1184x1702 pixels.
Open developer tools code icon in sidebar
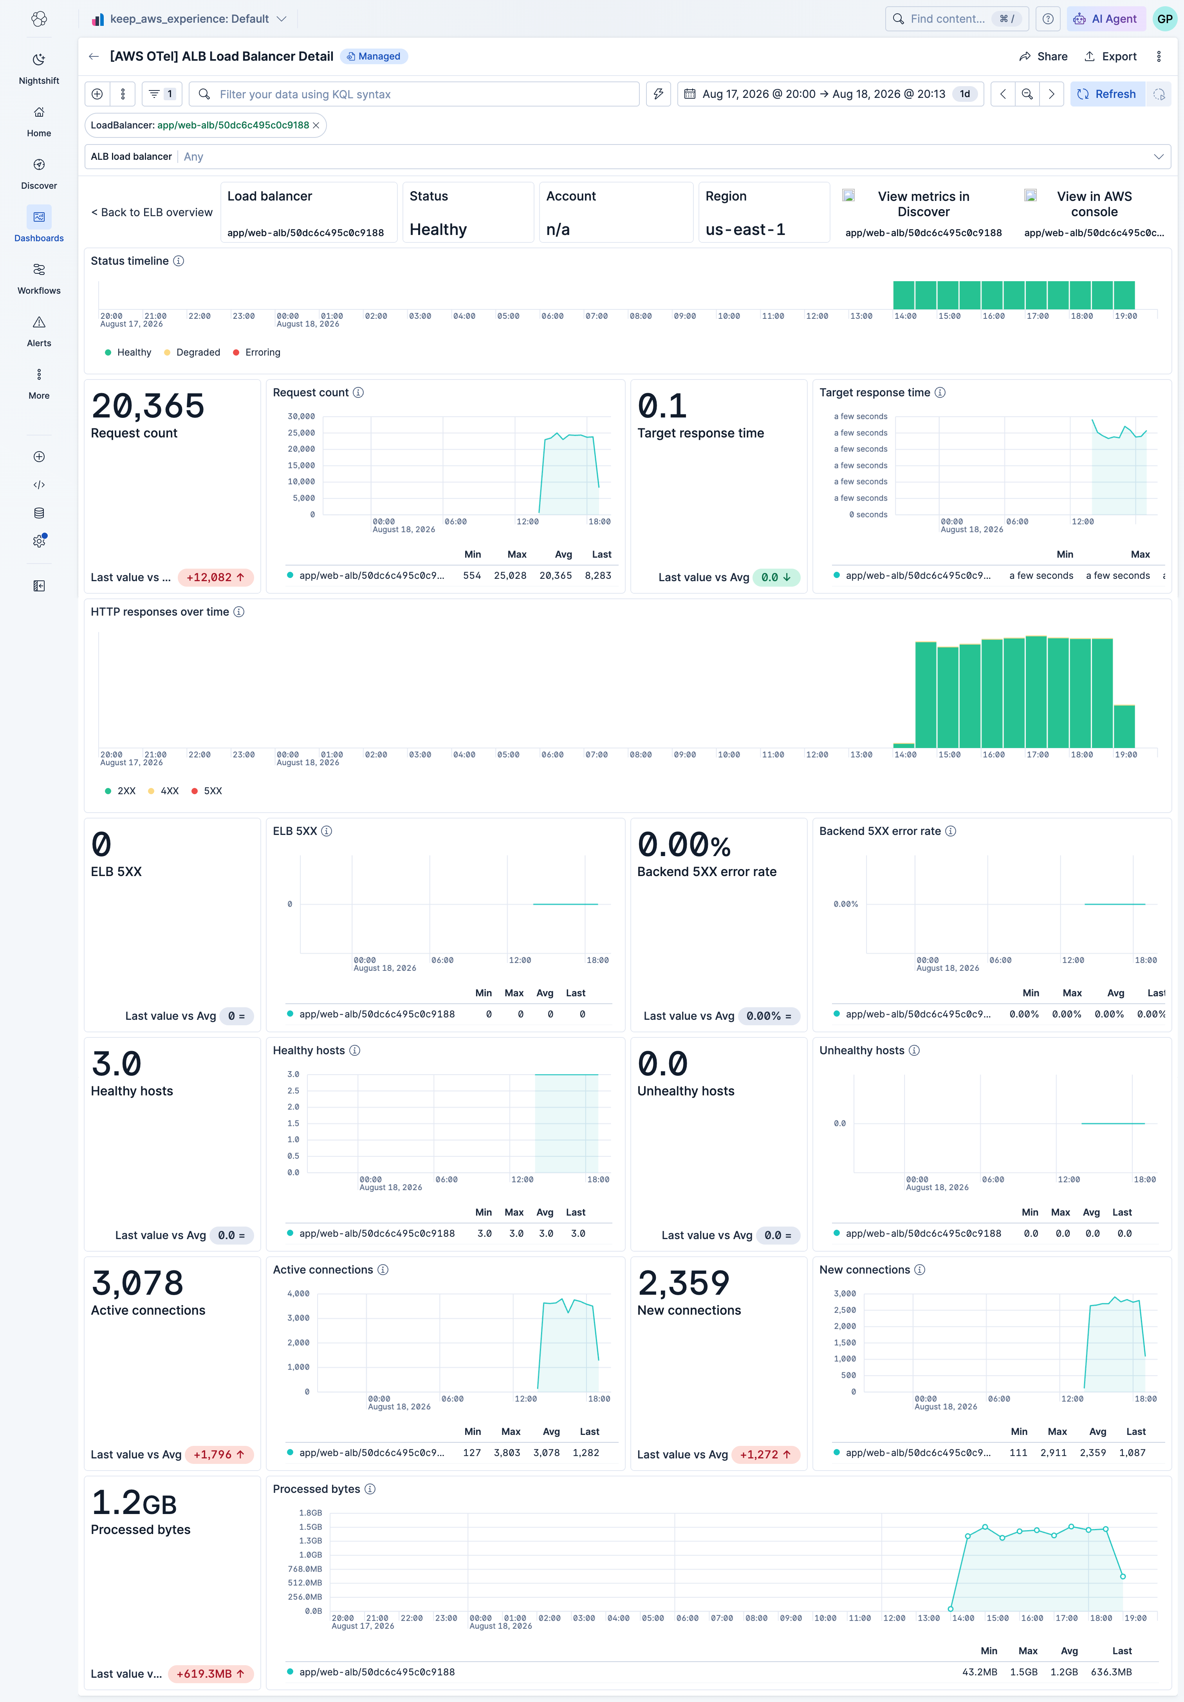(x=39, y=485)
